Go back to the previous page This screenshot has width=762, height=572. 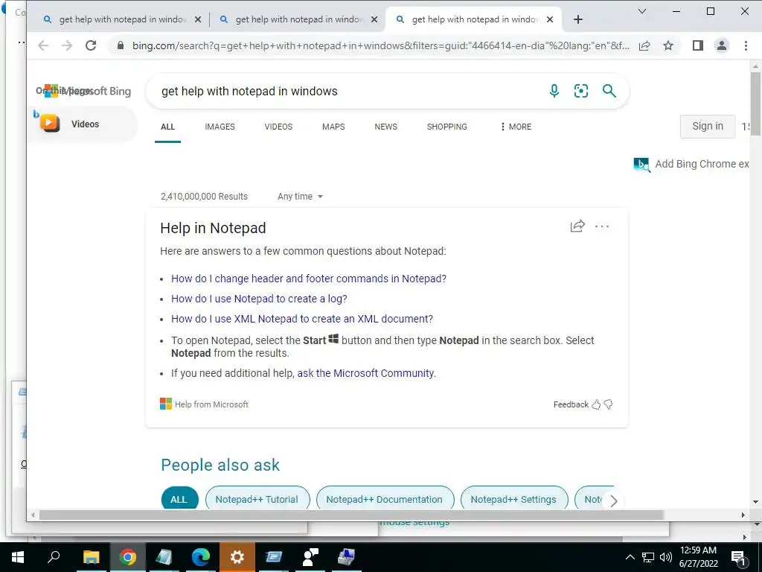coord(43,45)
